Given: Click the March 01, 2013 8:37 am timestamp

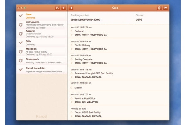Looking at the screenshot, I should coord(81,83).
